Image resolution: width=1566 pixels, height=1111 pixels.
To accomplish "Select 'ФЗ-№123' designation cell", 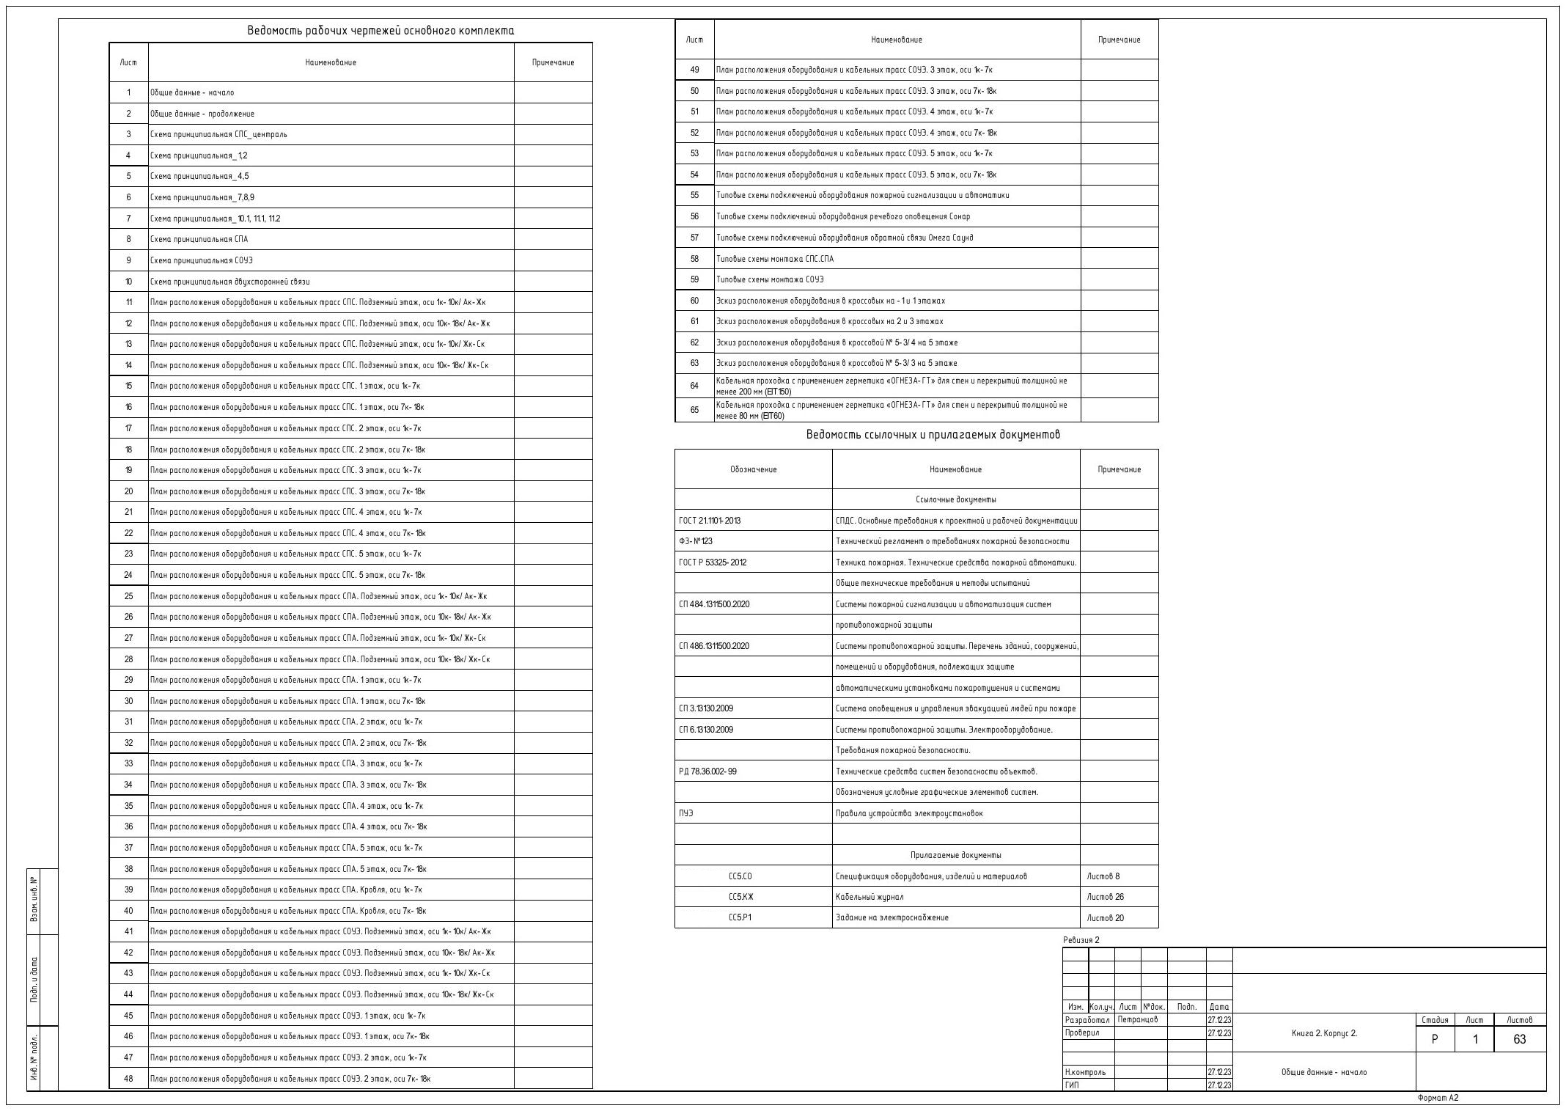I will tap(753, 541).
